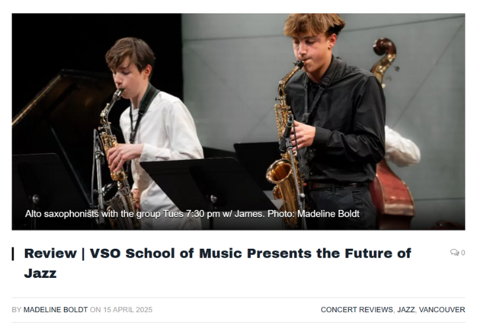The height and width of the screenshot is (336, 477).
Task: Click the vertical accent bar beside title
Action: (13, 253)
